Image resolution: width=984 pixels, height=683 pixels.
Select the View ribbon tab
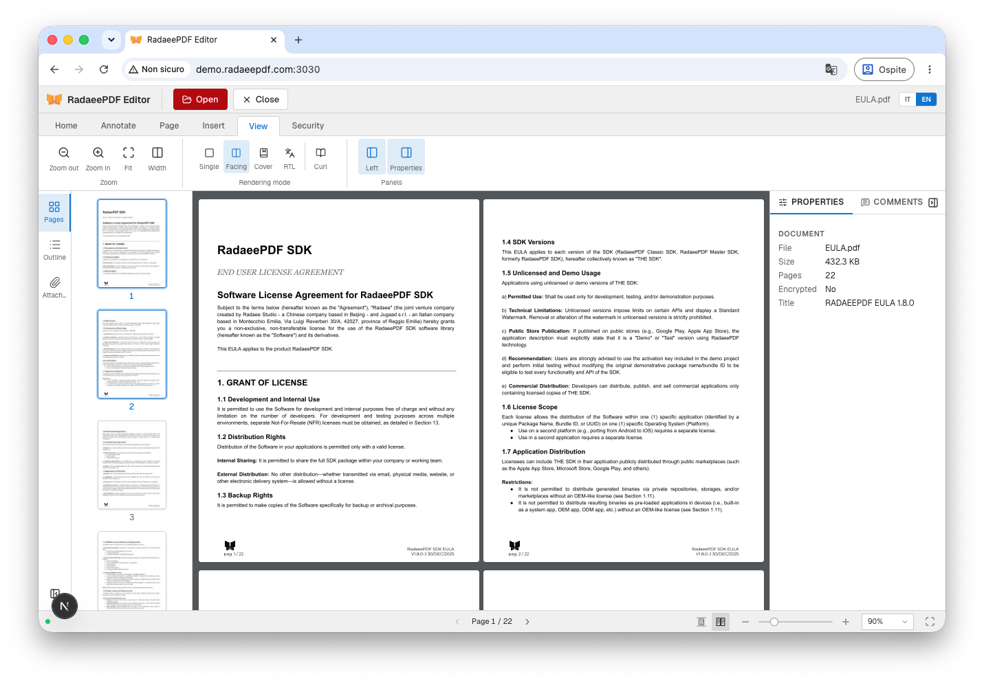pyautogui.click(x=259, y=126)
